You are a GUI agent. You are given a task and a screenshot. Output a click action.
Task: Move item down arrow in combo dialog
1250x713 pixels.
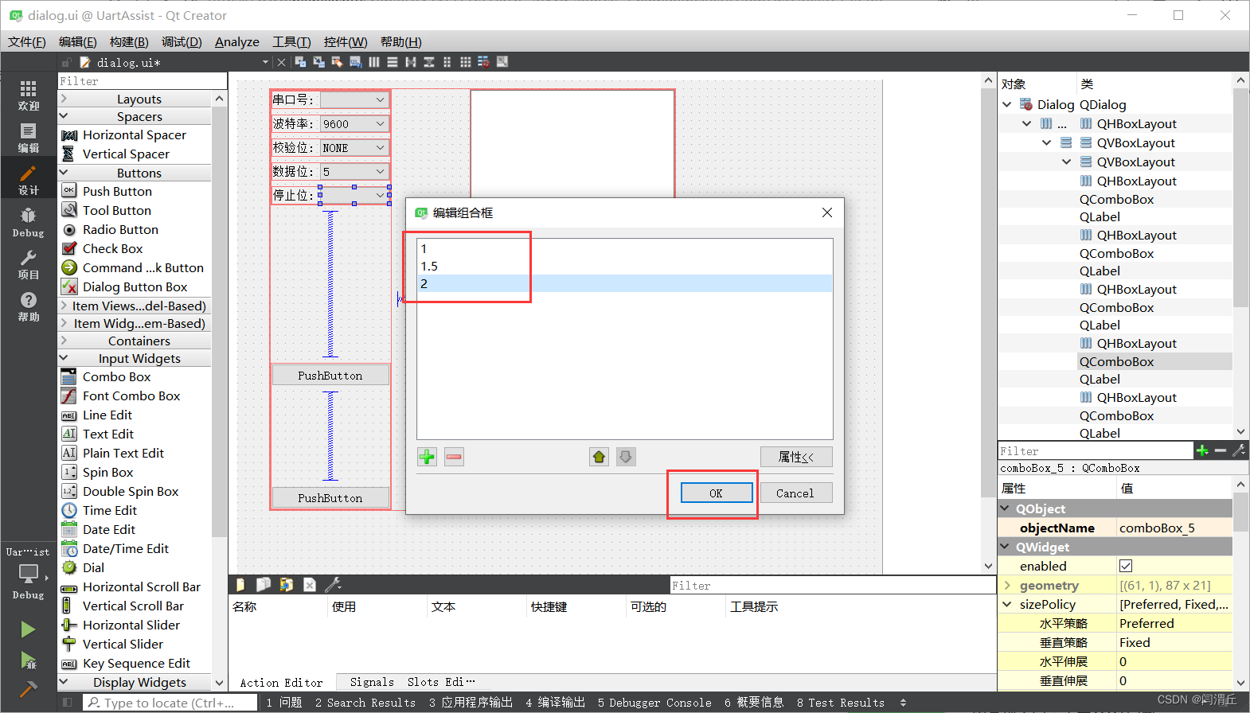coord(626,457)
